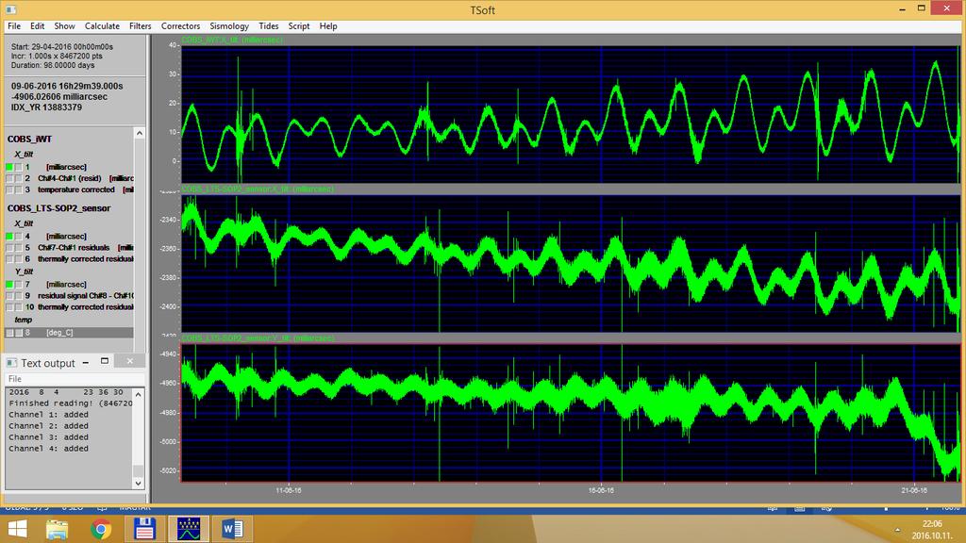Open the Filters menu
The height and width of the screenshot is (543, 966).
[x=140, y=25]
